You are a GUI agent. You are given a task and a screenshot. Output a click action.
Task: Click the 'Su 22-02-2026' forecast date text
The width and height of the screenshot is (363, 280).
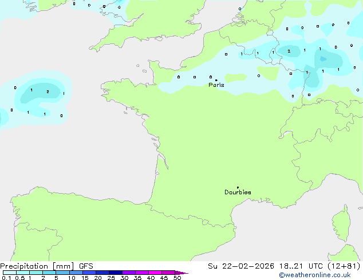click(241, 266)
